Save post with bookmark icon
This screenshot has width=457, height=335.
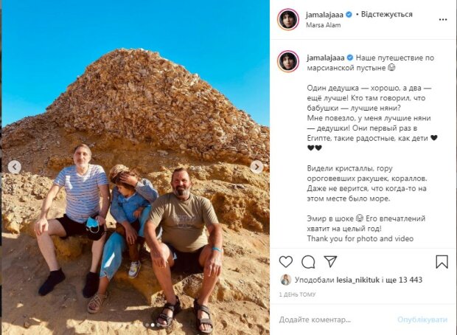(x=442, y=262)
